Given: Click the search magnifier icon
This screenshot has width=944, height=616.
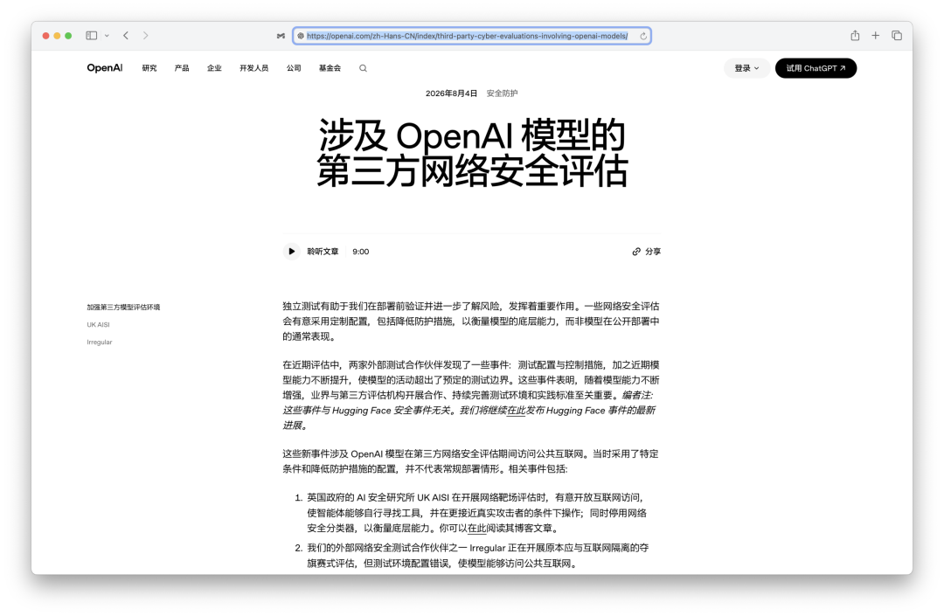Looking at the screenshot, I should [363, 68].
